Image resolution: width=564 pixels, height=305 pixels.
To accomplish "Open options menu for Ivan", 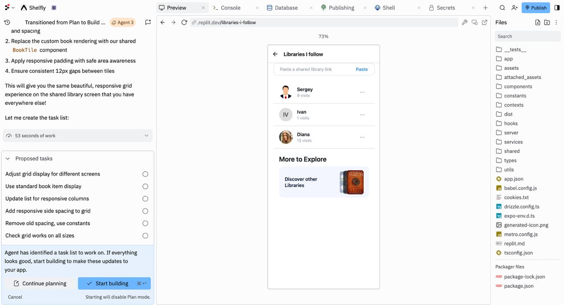I will point(362,115).
